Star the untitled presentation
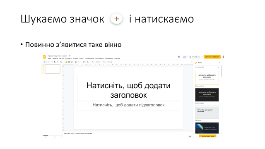The image size is (265, 149). click(x=70, y=56)
